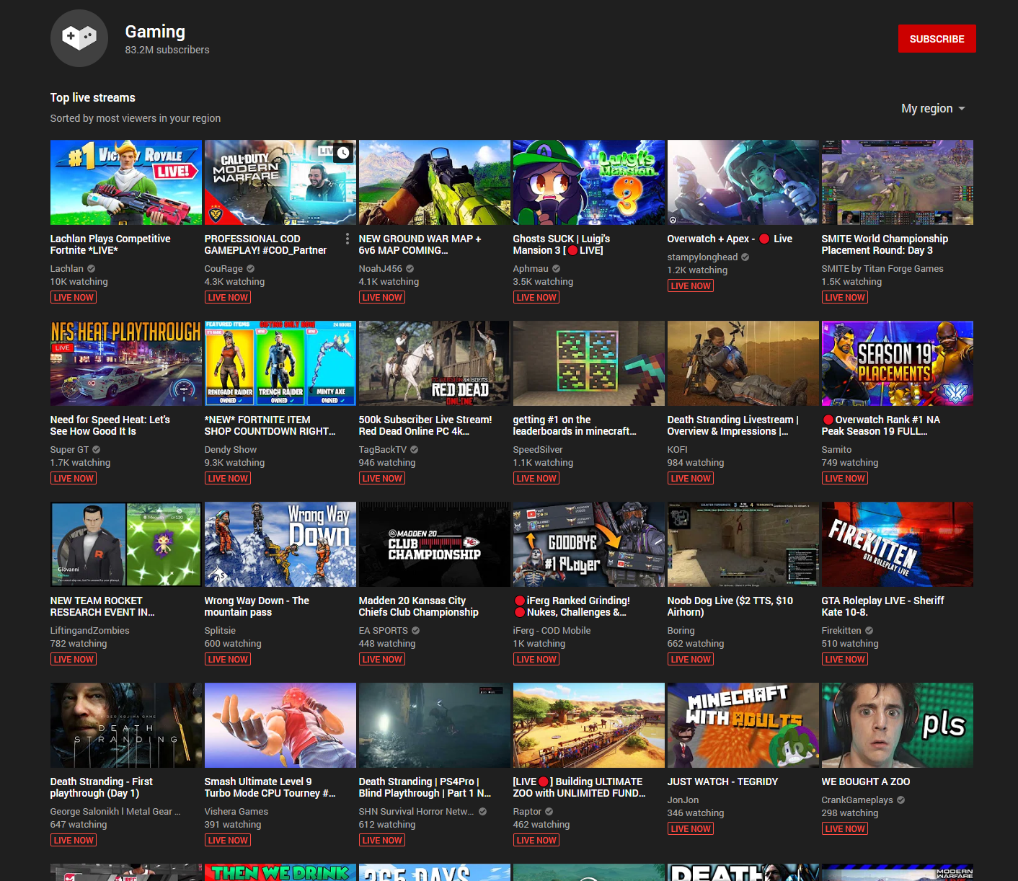Click the verified badge beside NoahJ456
The height and width of the screenshot is (881, 1018).
(x=410, y=269)
